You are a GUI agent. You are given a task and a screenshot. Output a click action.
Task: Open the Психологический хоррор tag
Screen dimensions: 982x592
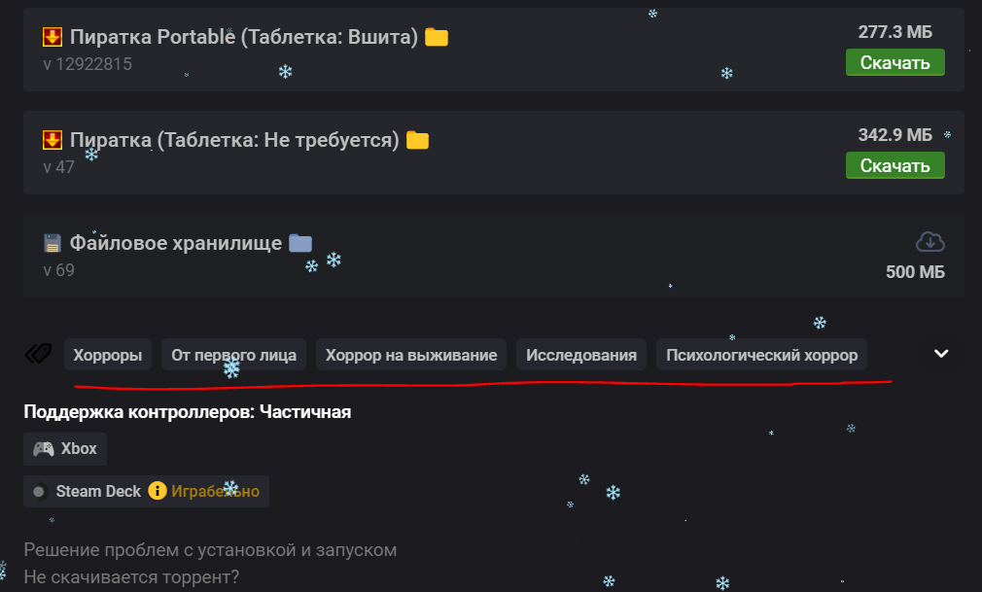tap(762, 355)
